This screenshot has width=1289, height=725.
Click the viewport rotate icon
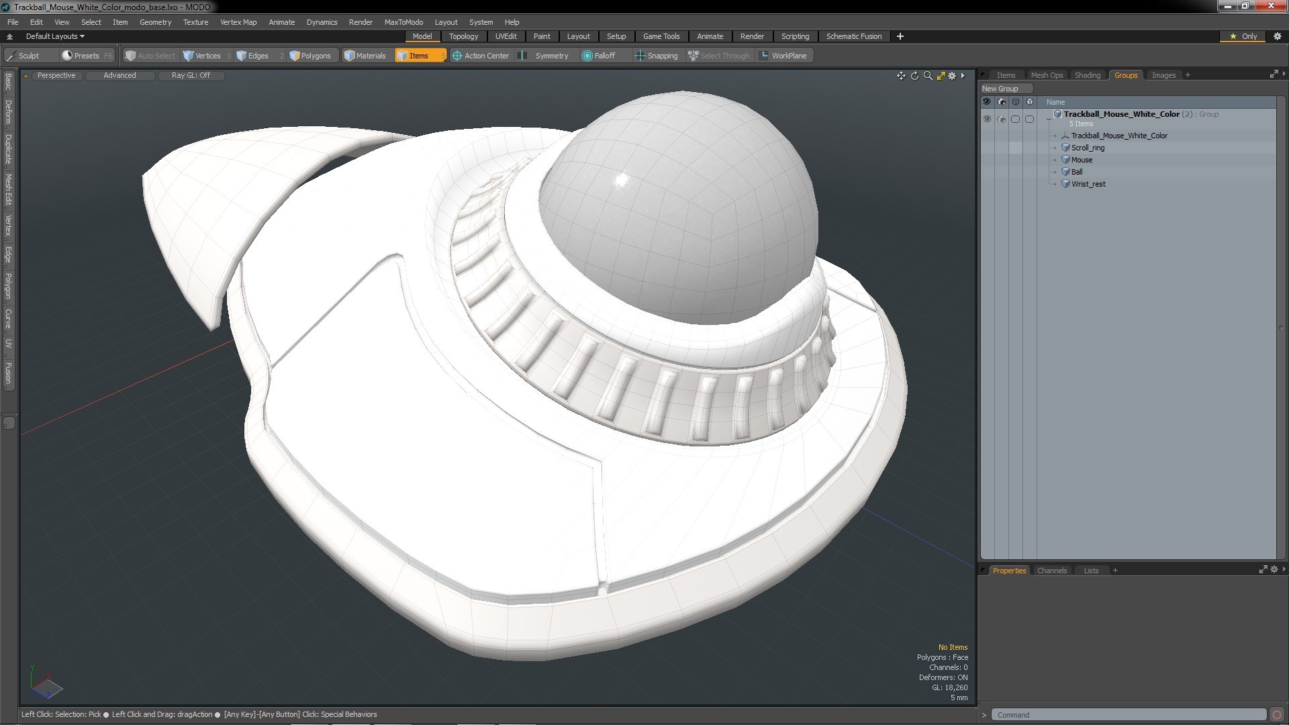point(914,76)
